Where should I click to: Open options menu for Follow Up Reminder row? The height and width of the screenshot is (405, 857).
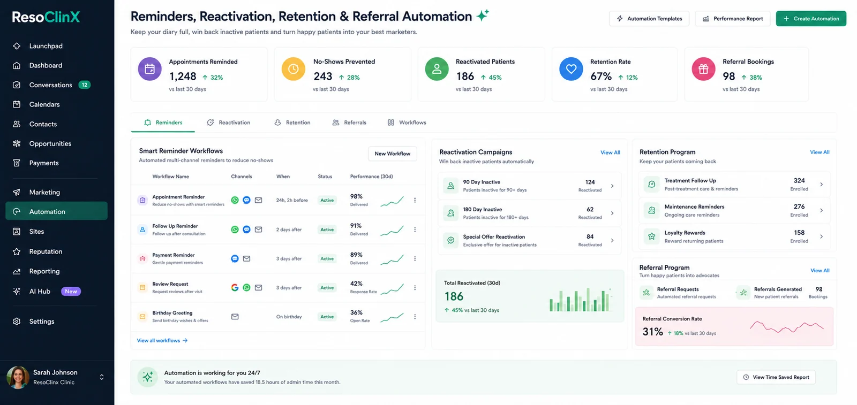click(x=415, y=230)
